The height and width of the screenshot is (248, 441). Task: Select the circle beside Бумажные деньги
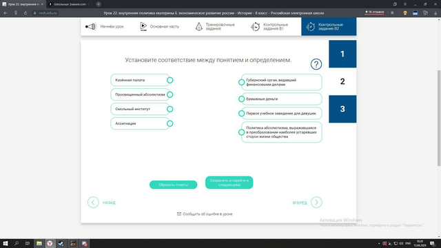(241, 99)
